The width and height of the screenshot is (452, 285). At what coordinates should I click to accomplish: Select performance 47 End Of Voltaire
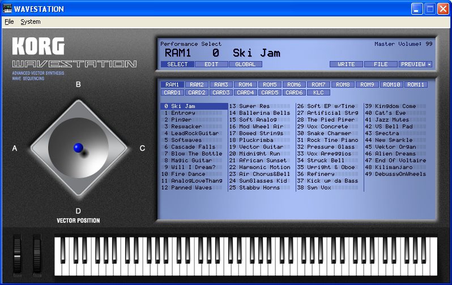(398, 161)
